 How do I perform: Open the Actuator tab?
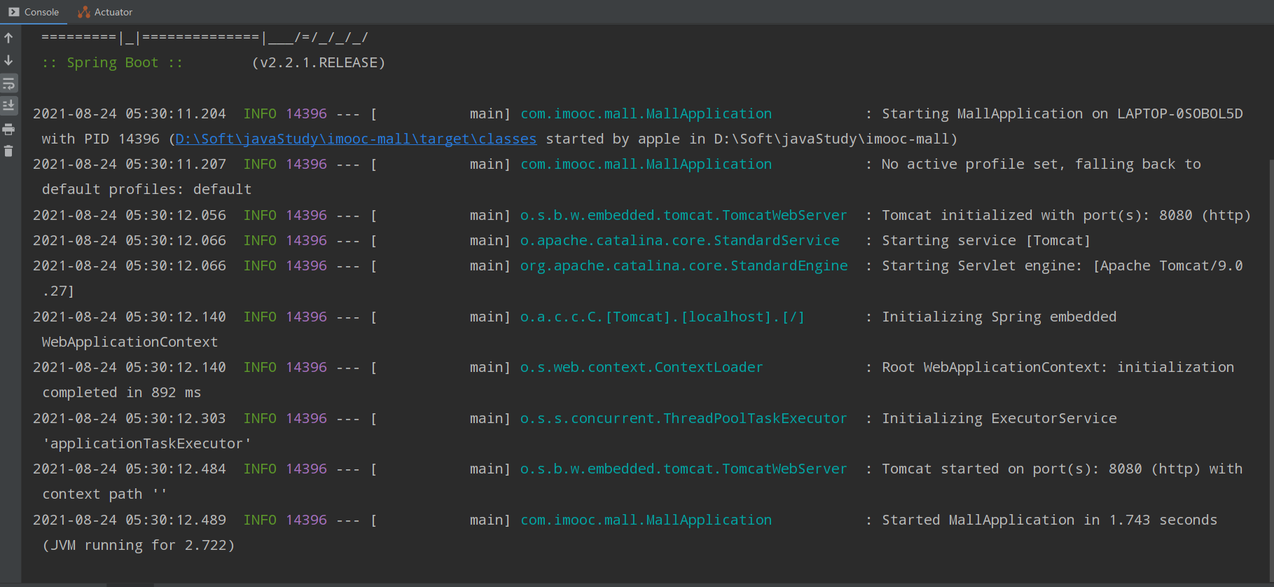tap(105, 12)
